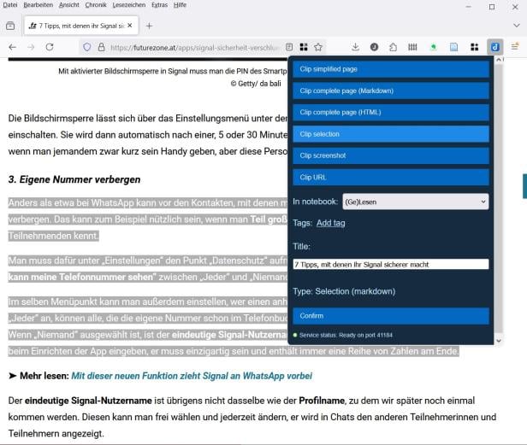Open tracking protection shield info
The height and width of the screenshot is (445, 527).
pos(87,47)
